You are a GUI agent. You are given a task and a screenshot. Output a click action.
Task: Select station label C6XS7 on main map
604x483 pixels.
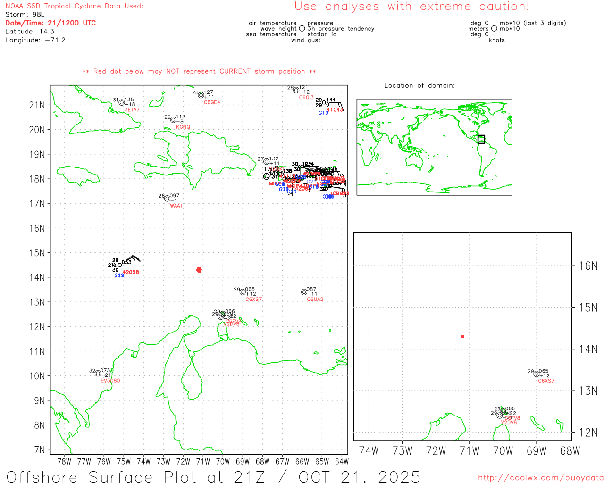[254, 300]
